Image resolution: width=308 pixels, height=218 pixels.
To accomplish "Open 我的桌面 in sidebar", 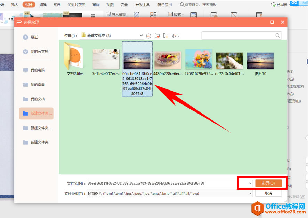I will coord(34,85).
